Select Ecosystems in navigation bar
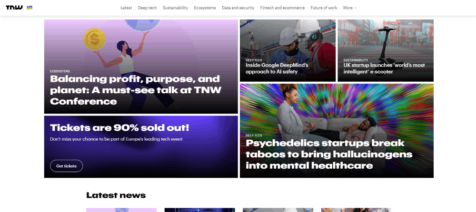This screenshot has height=212, width=476. click(205, 8)
